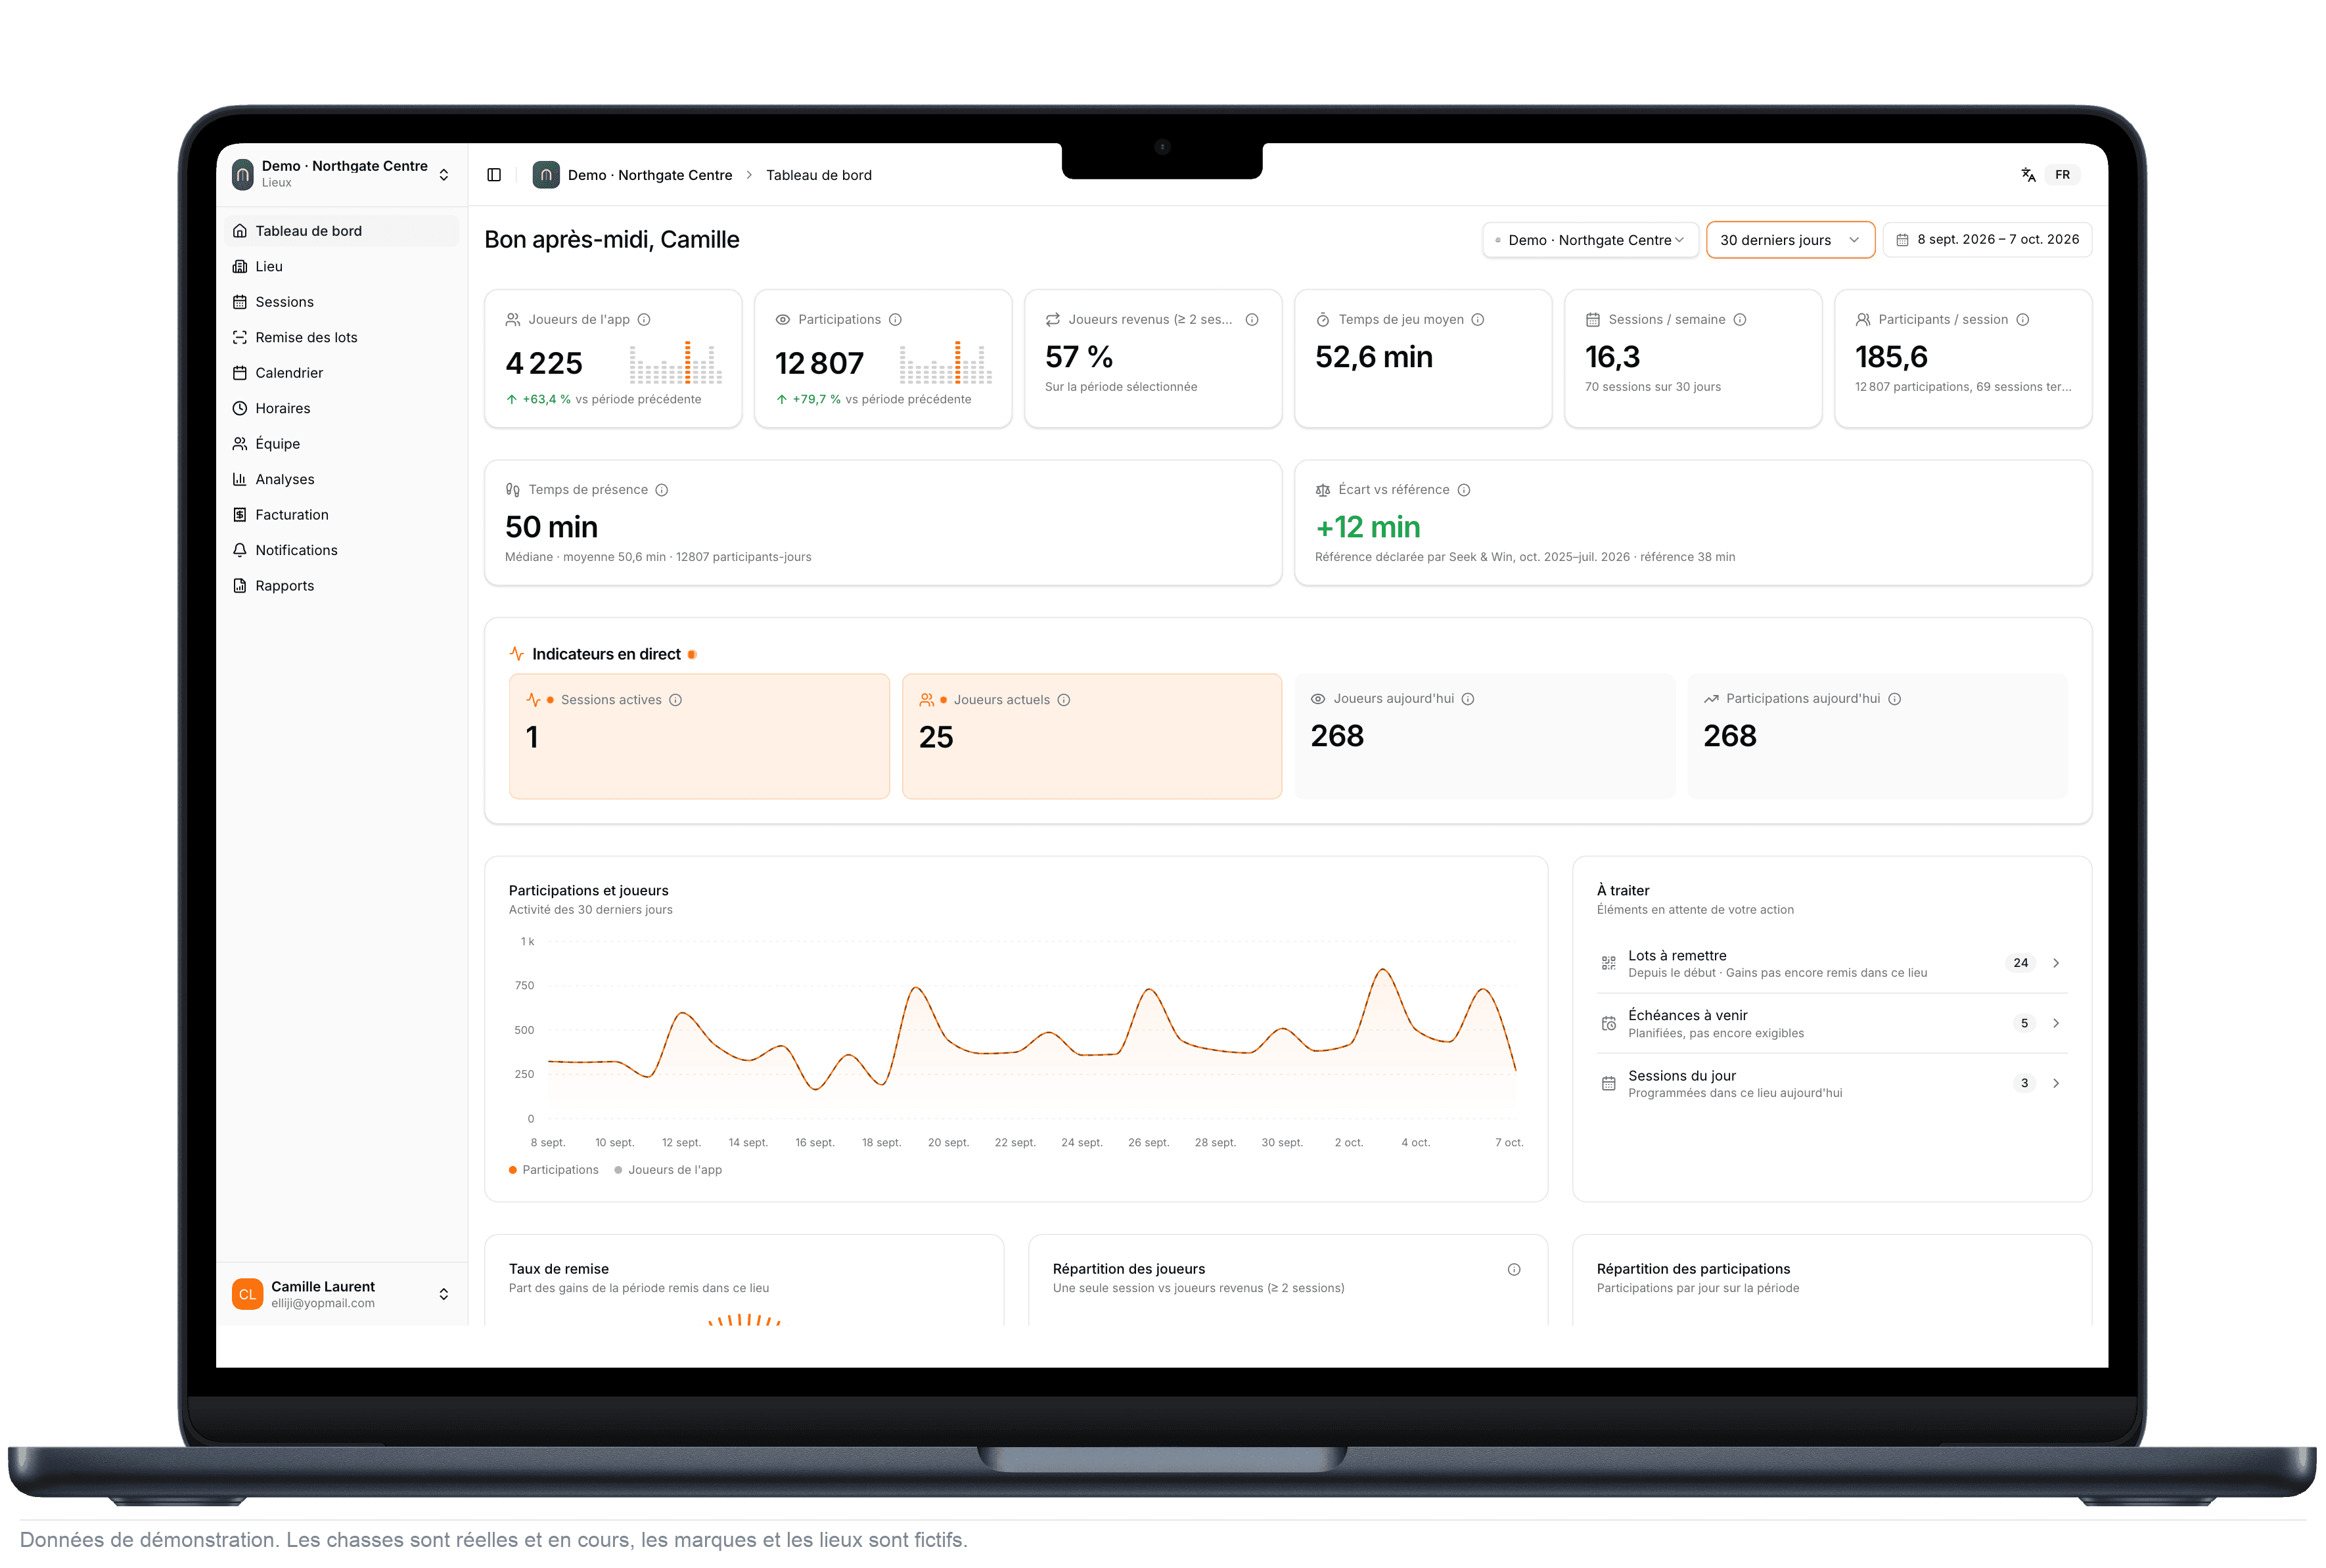The height and width of the screenshot is (1568, 2326).
Task: Show info for Temps de présence
Action: [x=661, y=490]
